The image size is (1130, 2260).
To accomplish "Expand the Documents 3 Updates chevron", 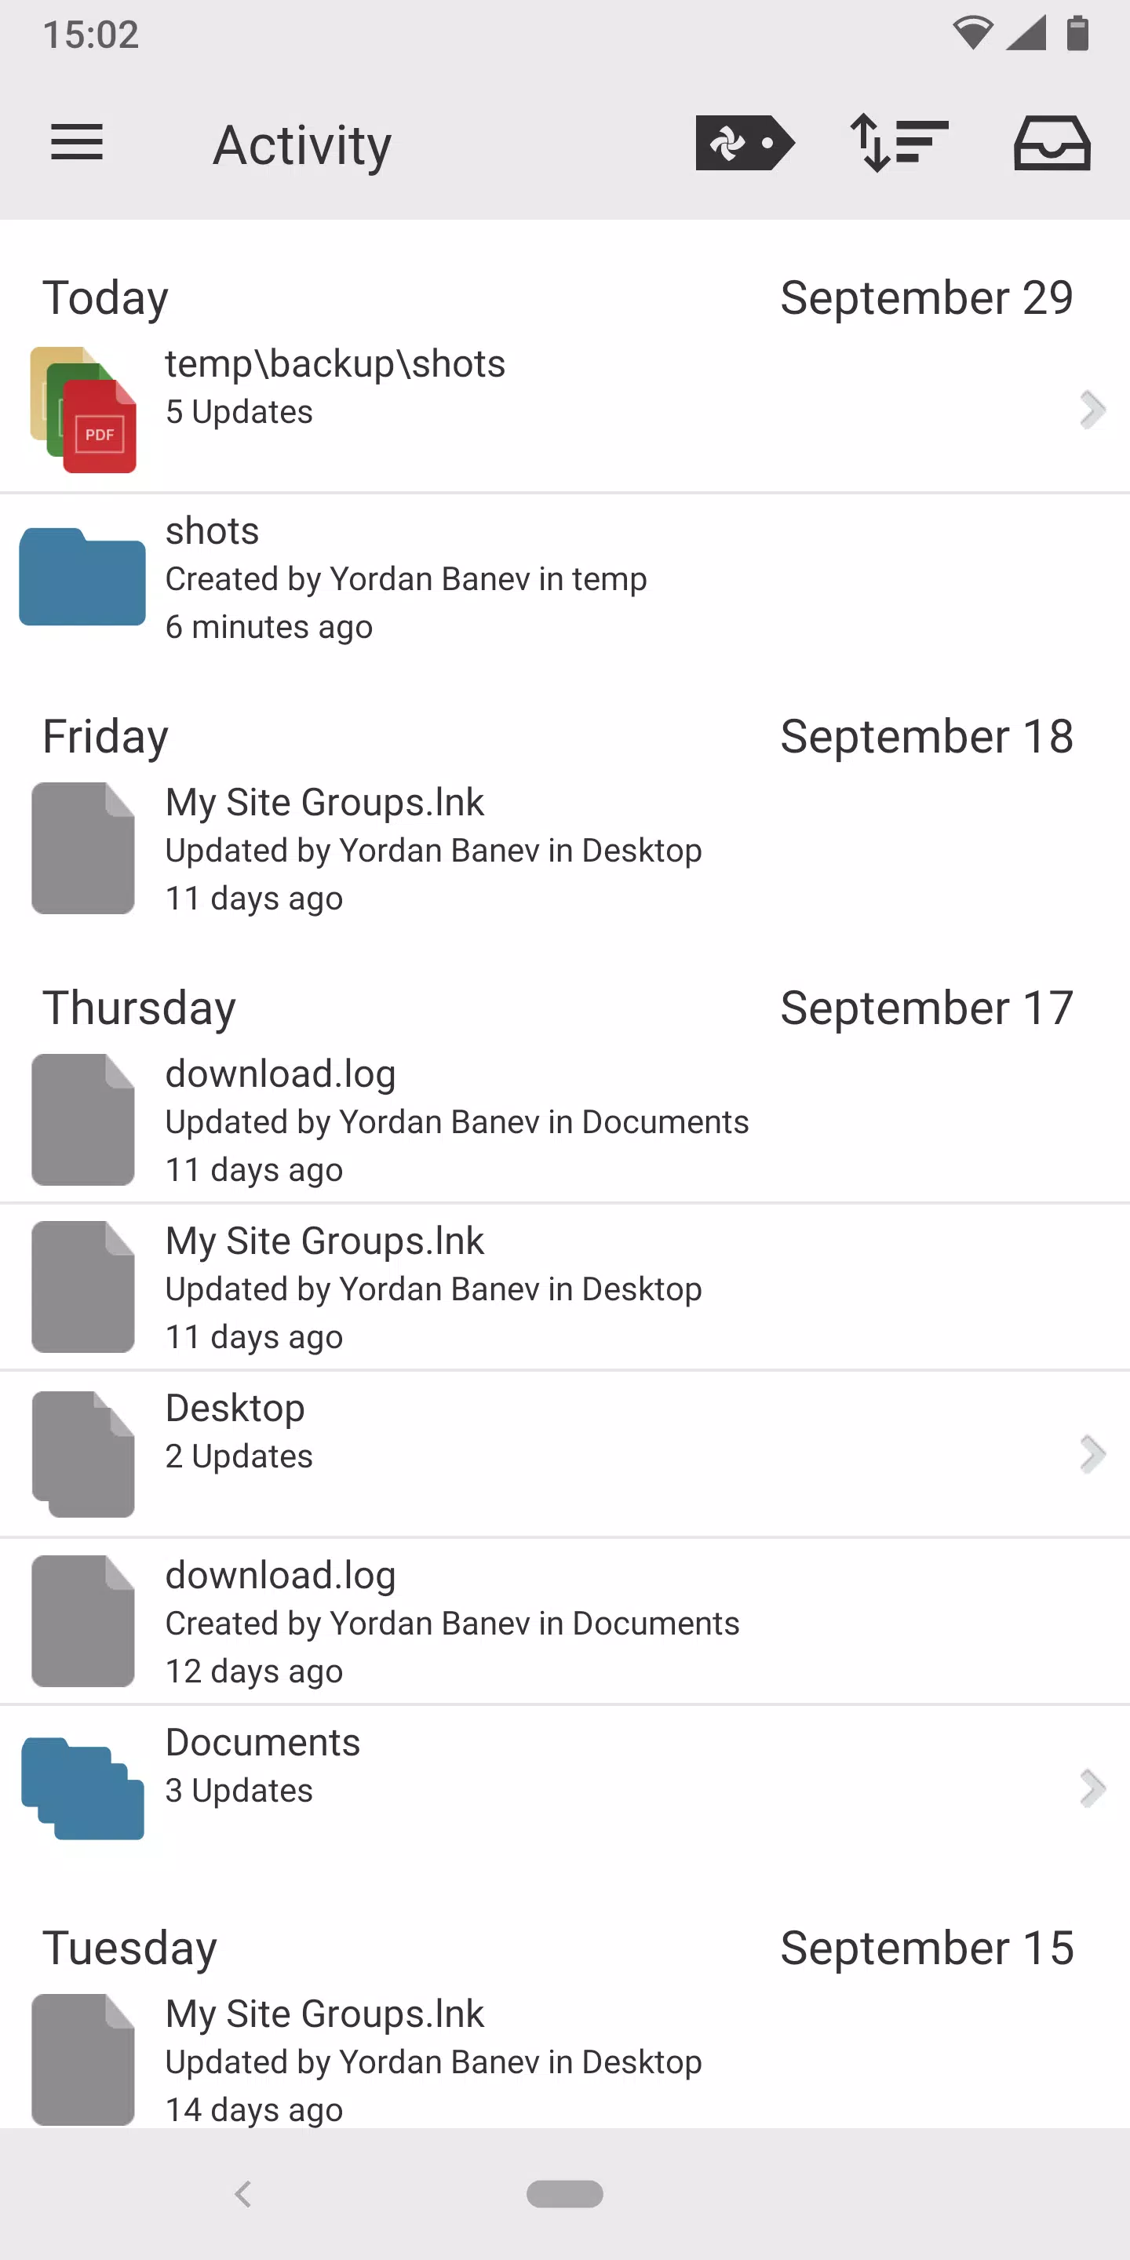I will (x=1092, y=1789).
